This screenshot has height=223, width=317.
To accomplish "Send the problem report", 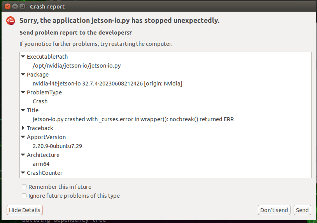I will 302,210.
